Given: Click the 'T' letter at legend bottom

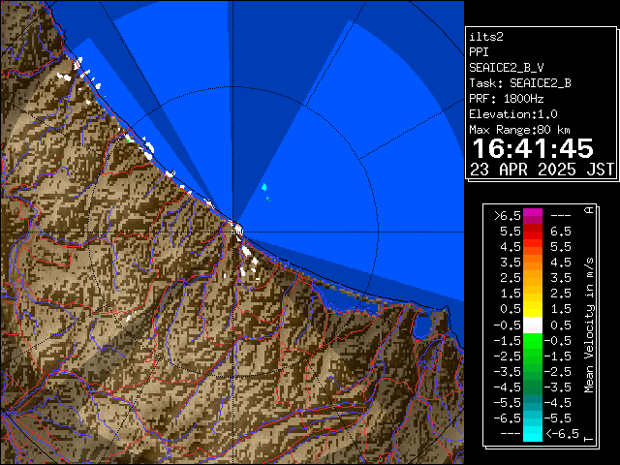Looking at the screenshot, I should click(590, 439).
